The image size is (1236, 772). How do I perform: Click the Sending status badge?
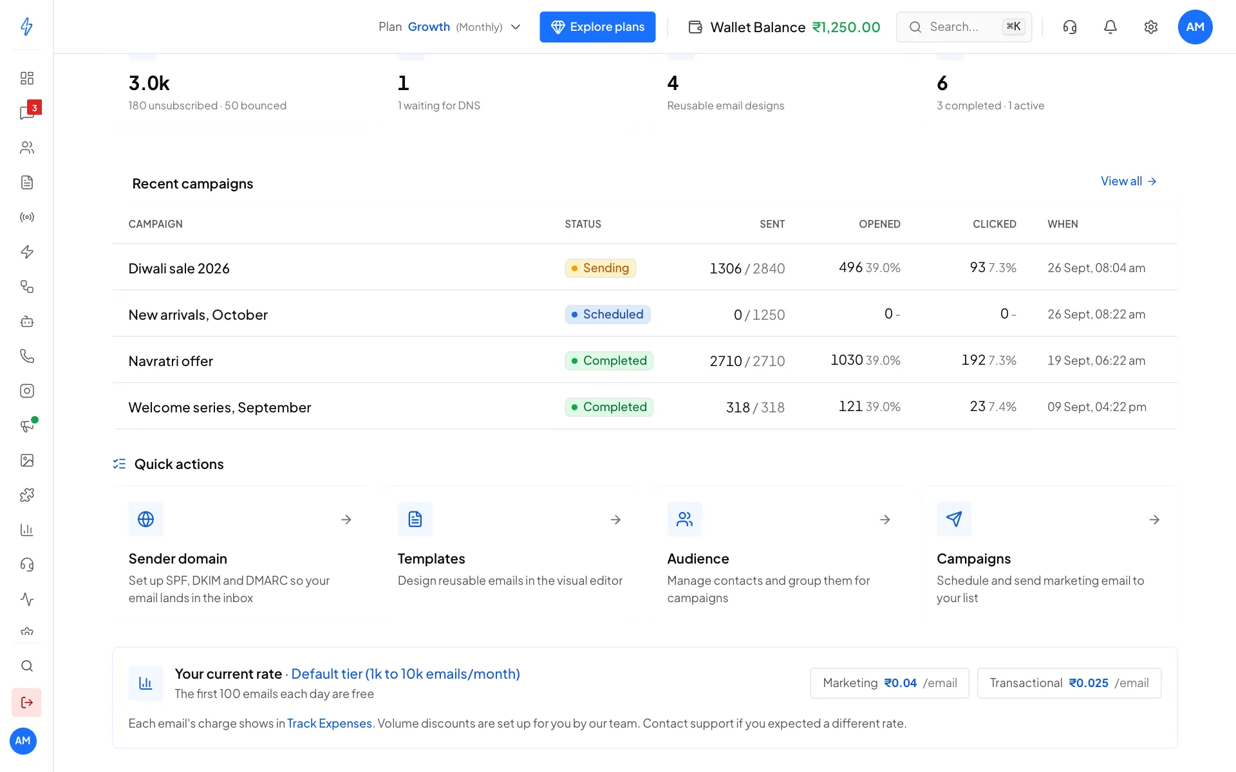[601, 268]
